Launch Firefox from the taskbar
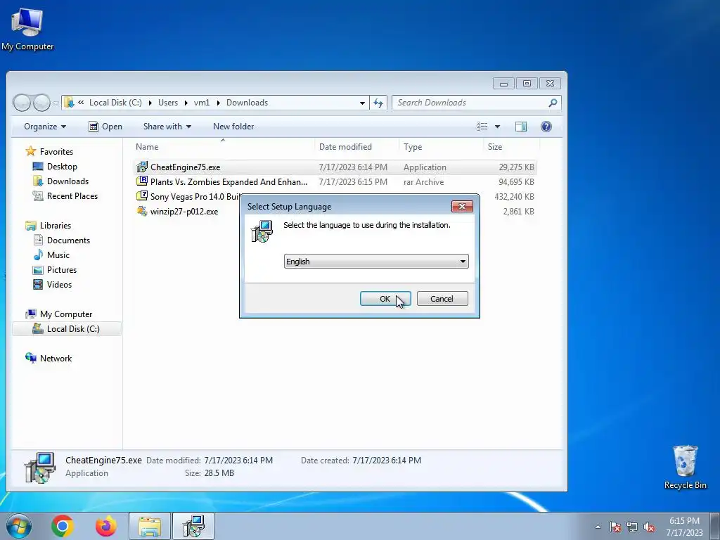 tap(105, 526)
